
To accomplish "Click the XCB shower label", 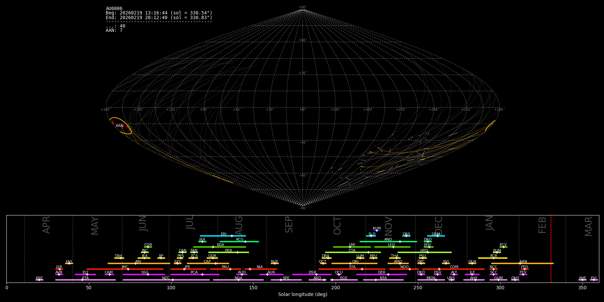I will pyautogui.click(x=493, y=256).
